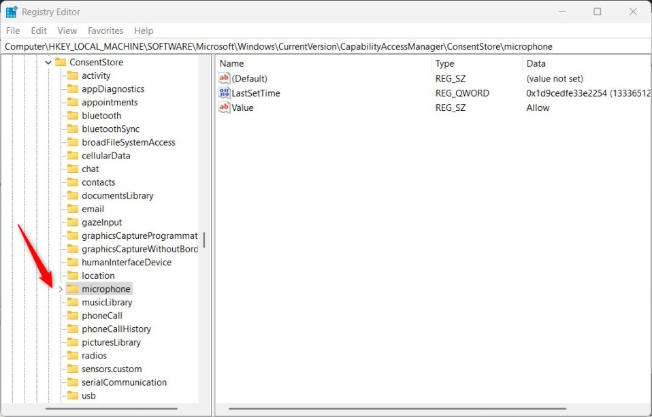The width and height of the screenshot is (652, 417).
Task: Click the appointments folder icon
Action: [73, 102]
